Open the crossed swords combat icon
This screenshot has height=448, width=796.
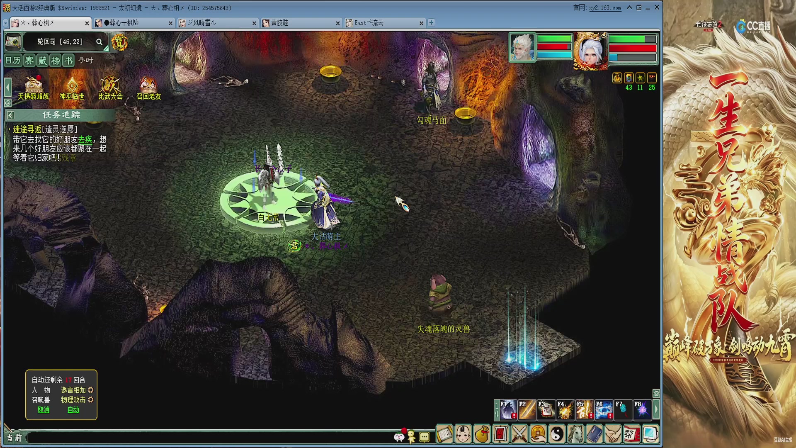[x=519, y=434]
